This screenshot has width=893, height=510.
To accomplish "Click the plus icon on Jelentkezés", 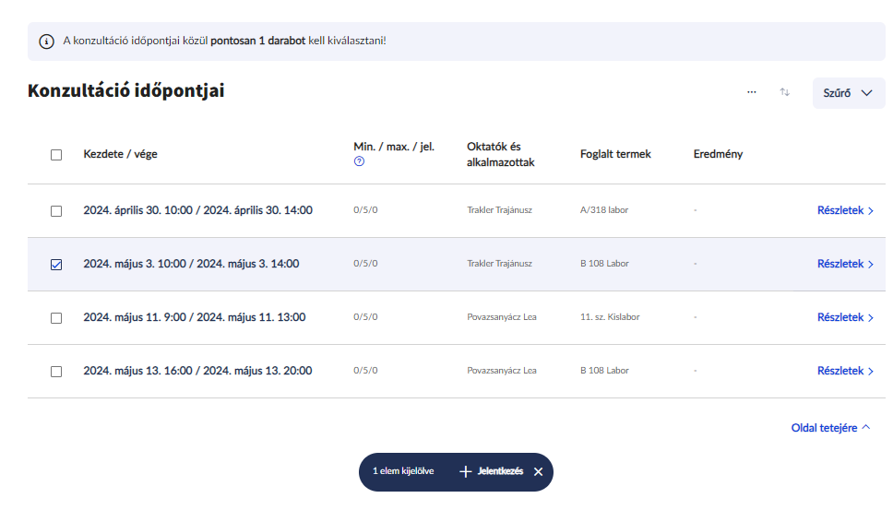I will coord(466,471).
